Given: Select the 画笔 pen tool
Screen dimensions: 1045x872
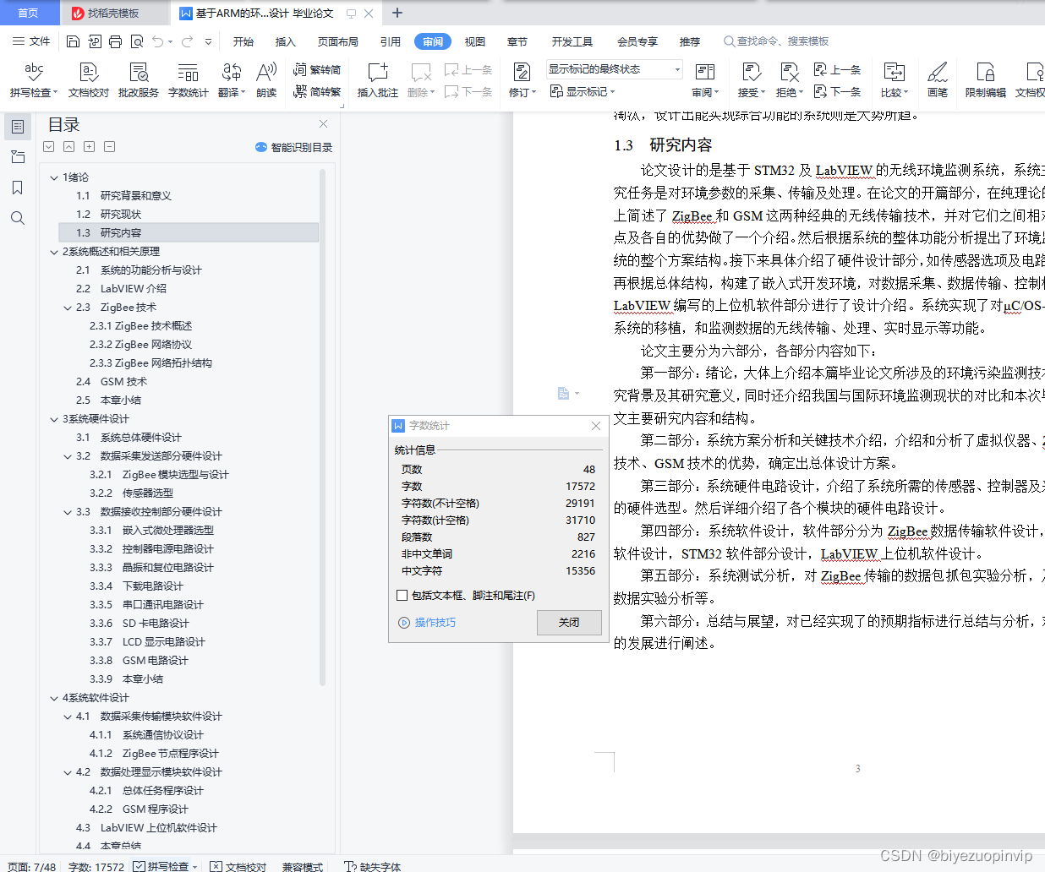Looking at the screenshot, I should point(938,80).
